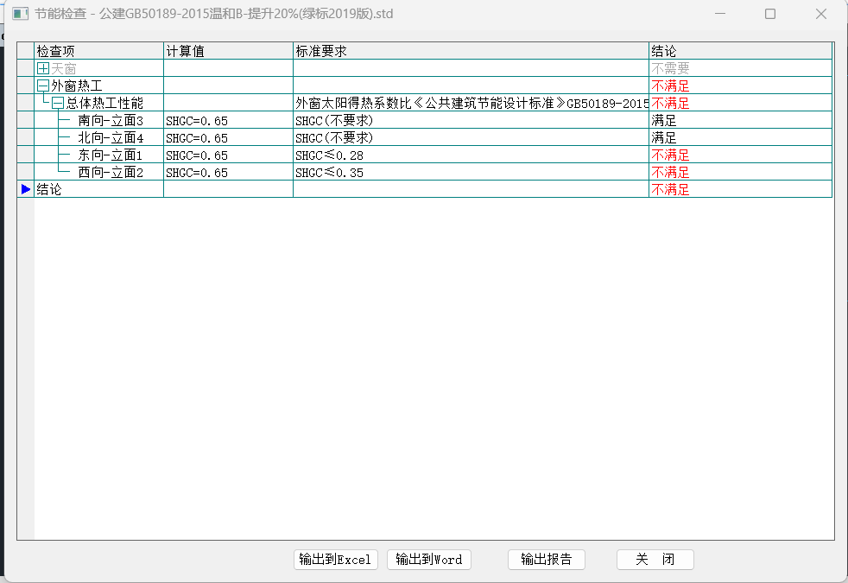848x583 pixels.
Task: Expand the 天窗 tree node
Action: click(43, 68)
